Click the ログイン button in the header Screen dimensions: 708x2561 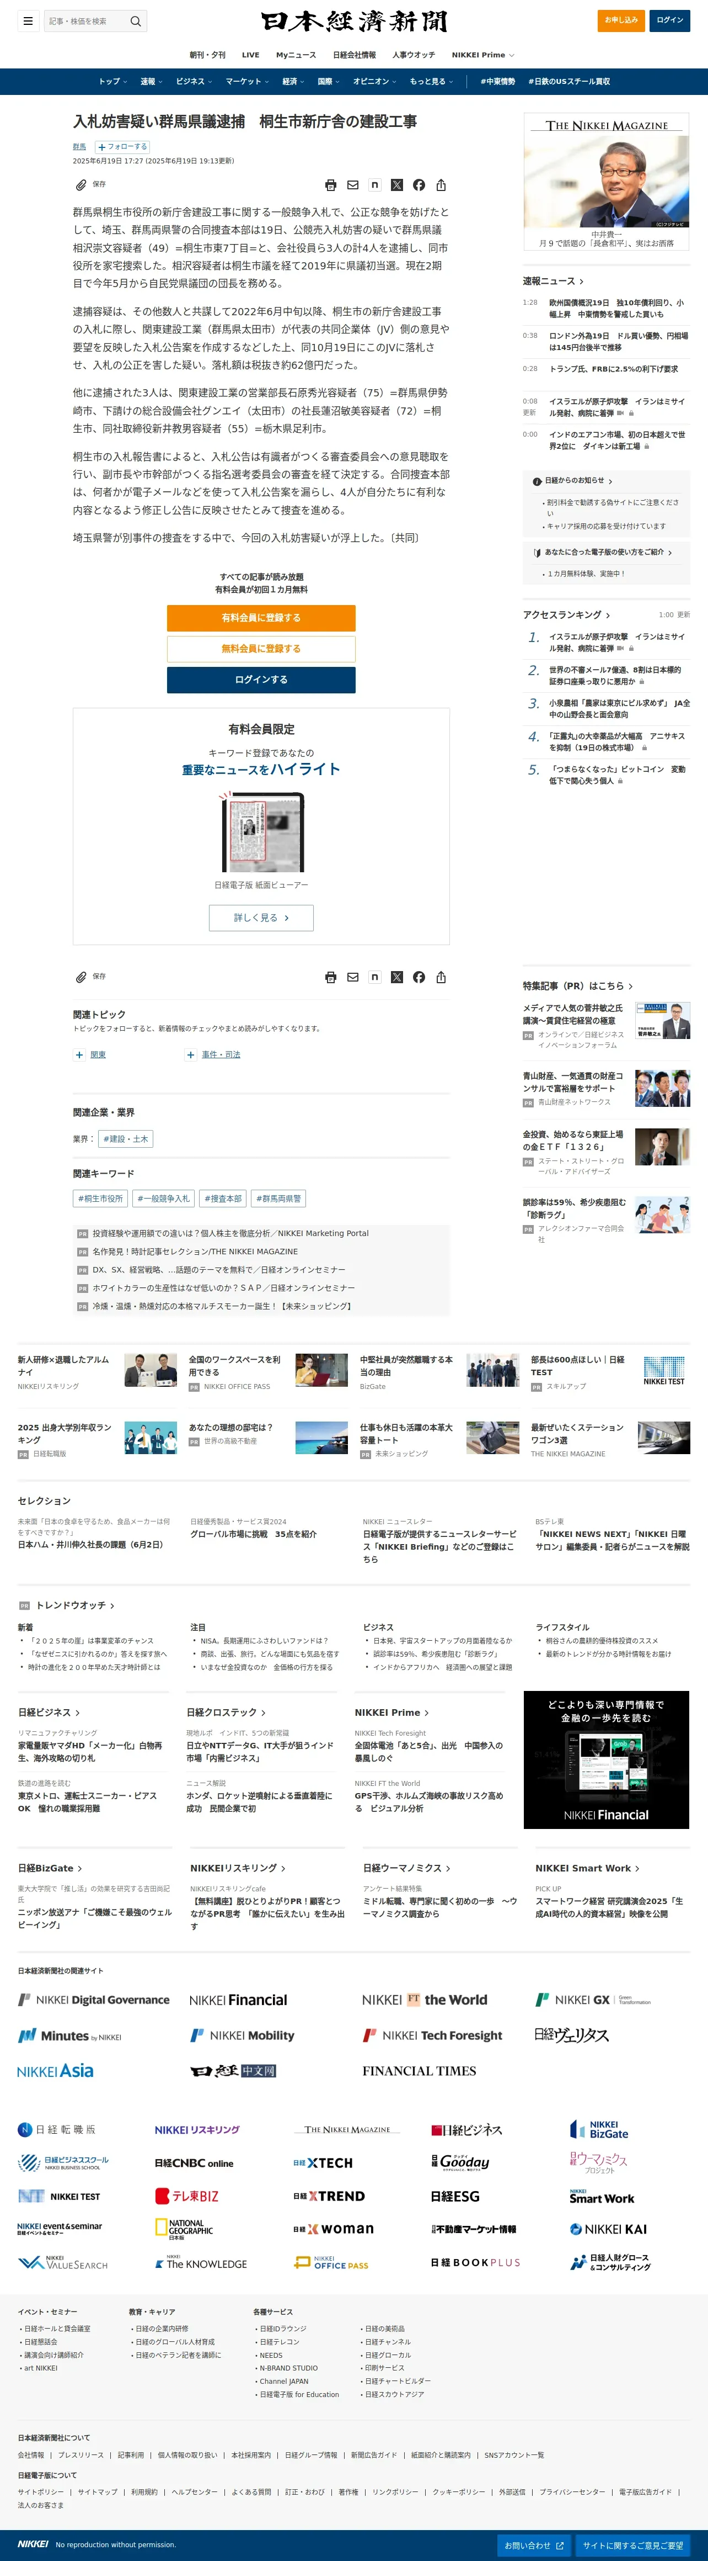(669, 20)
